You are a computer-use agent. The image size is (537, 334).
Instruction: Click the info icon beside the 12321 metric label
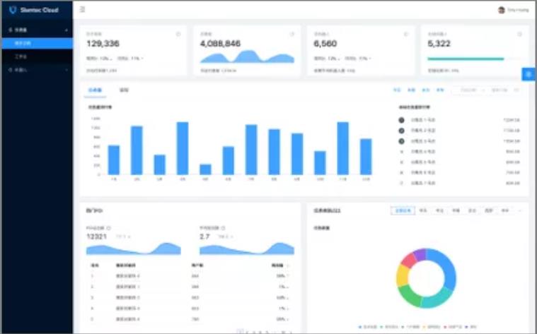(x=109, y=228)
